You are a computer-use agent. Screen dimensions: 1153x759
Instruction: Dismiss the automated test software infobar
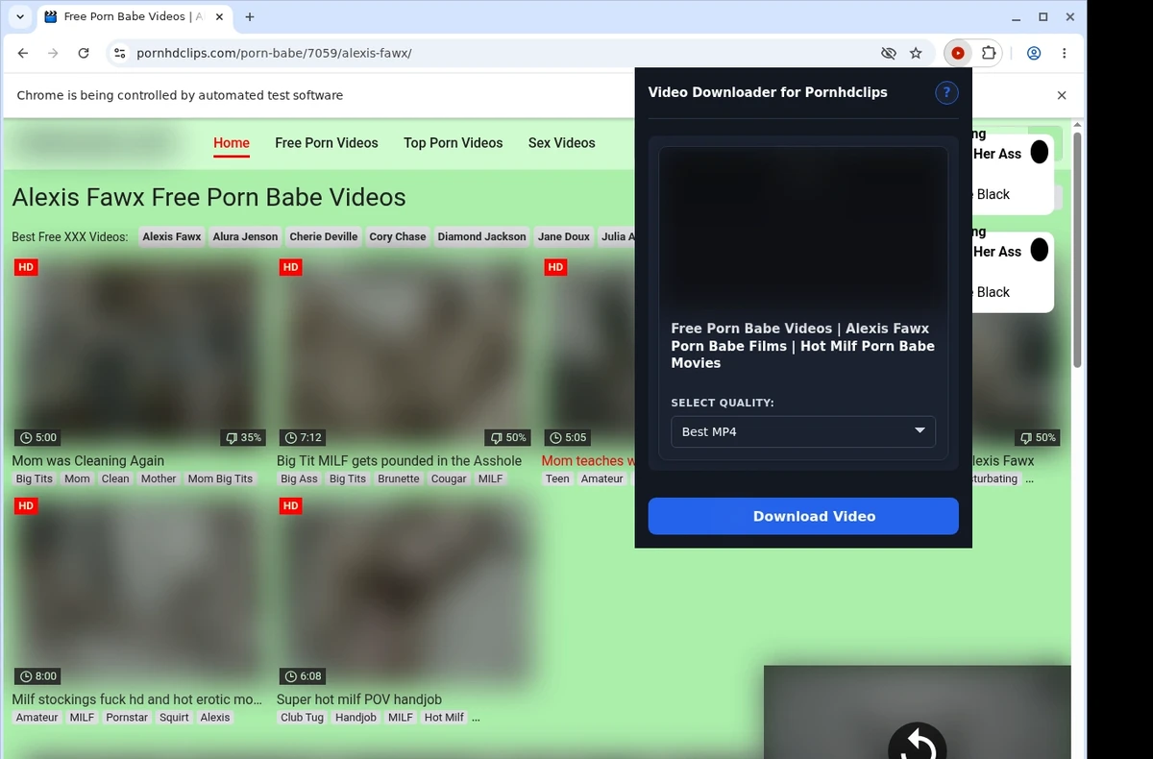click(x=1062, y=95)
